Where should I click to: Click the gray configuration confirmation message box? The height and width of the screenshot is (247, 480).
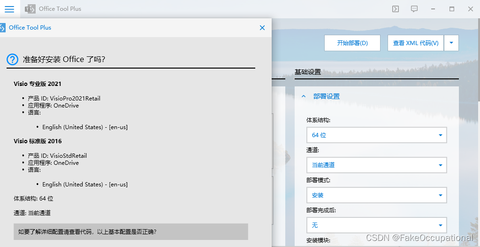pyautogui.click(x=131, y=232)
